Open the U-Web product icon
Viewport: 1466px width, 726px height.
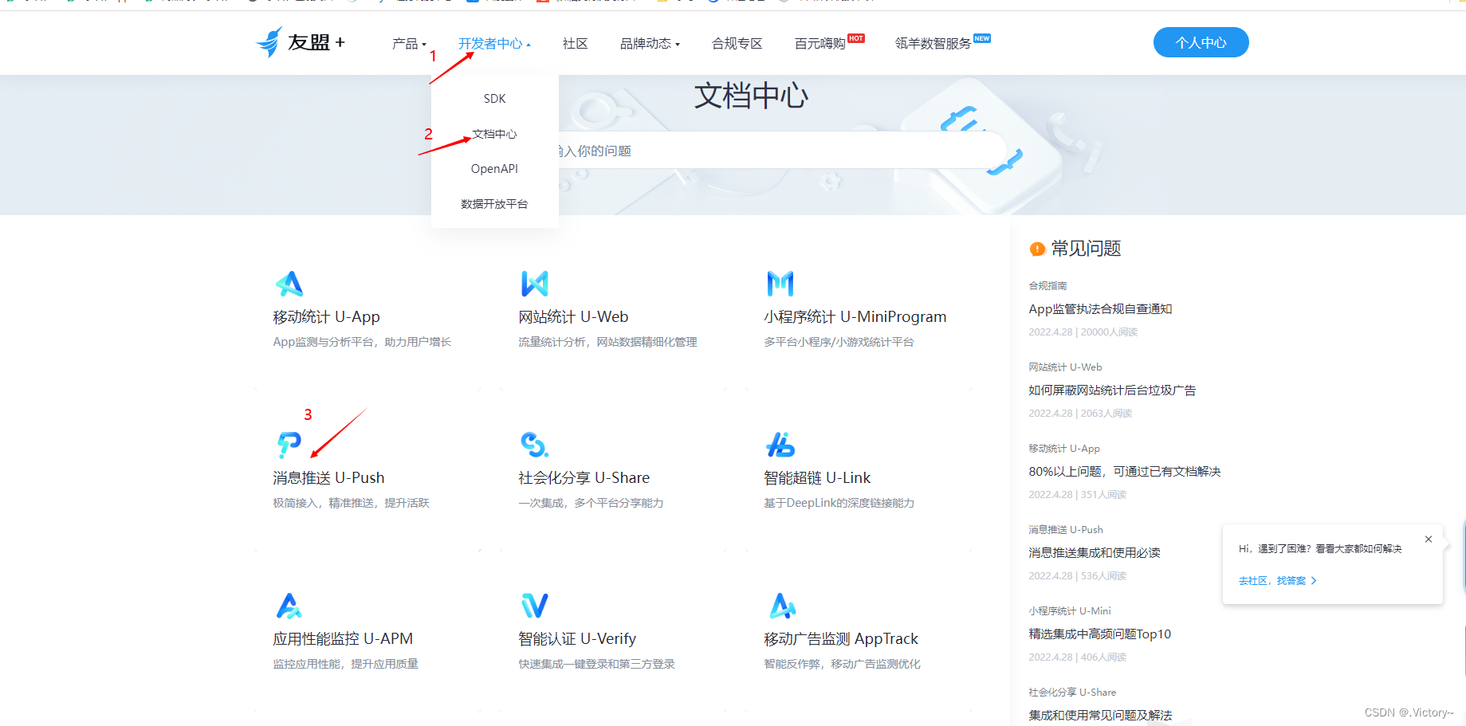coord(534,284)
